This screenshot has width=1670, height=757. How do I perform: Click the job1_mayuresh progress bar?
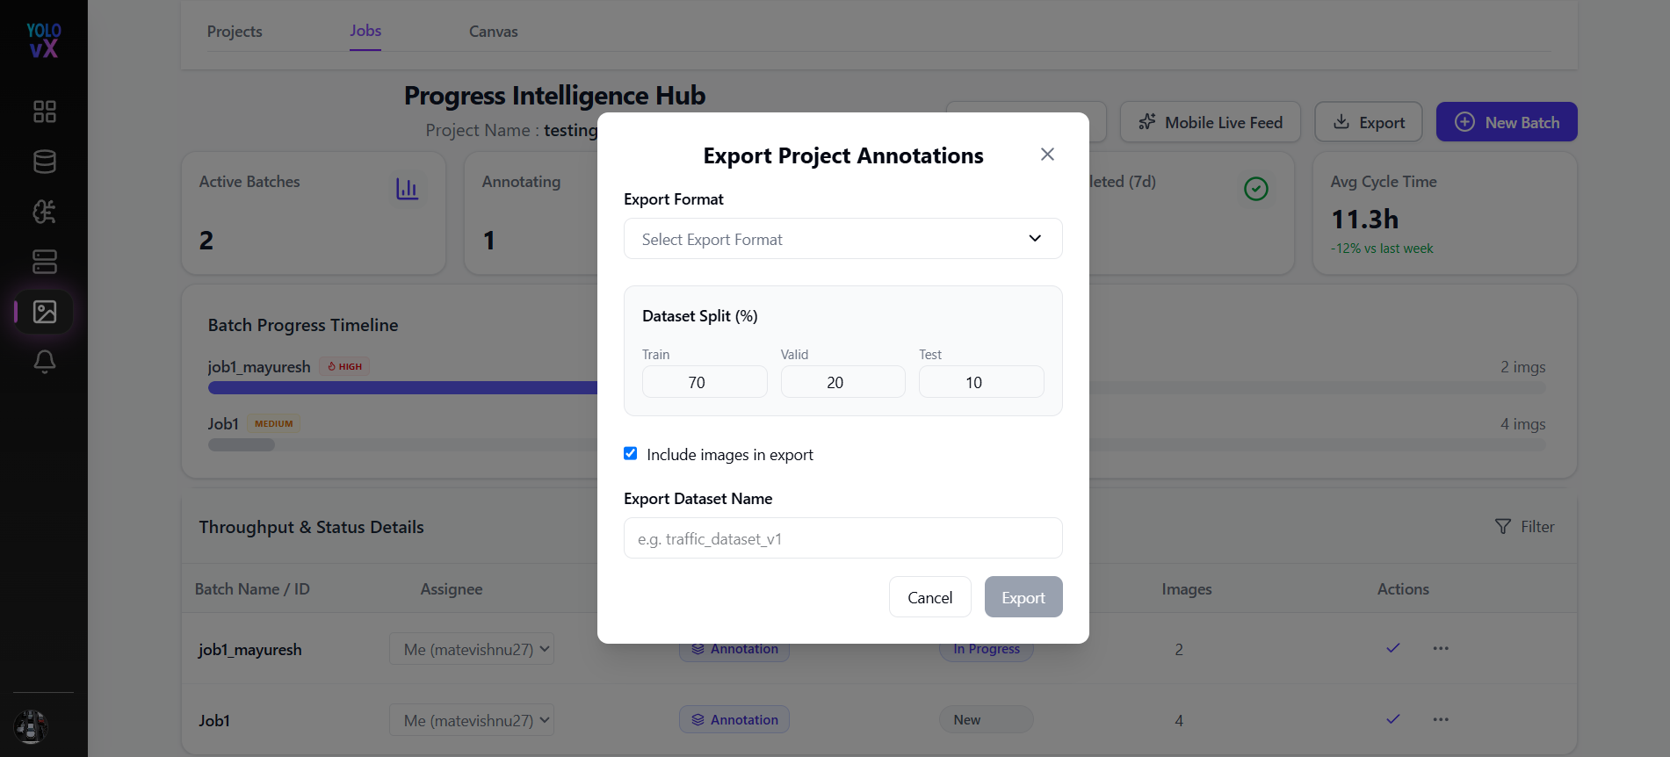(x=876, y=388)
